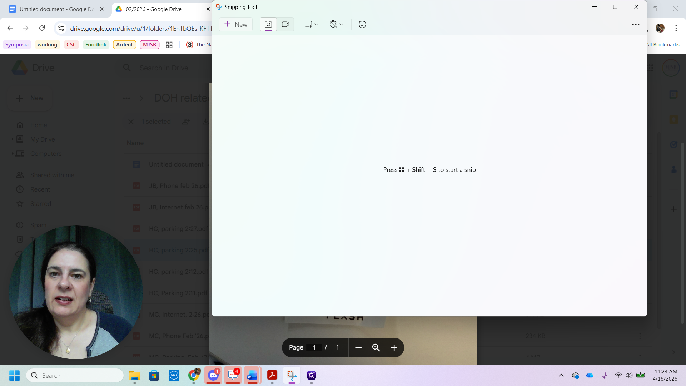Zoom in the PDF preview

(394, 348)
